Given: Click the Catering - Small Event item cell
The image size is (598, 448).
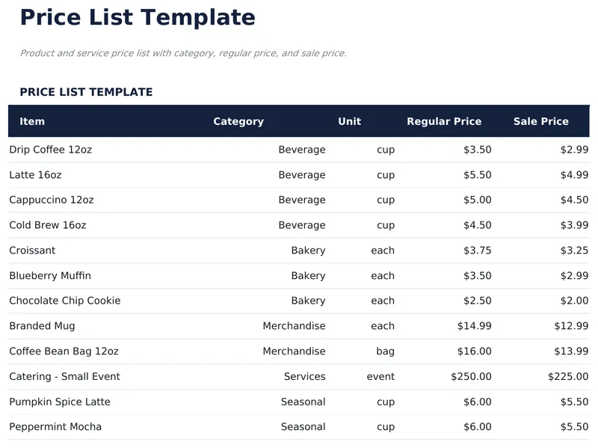Looking at the screenshot, I should pos(64,376).
